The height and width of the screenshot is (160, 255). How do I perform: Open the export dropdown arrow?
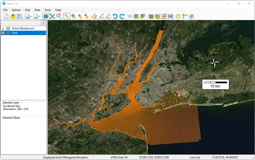click(x=40, y=17)
